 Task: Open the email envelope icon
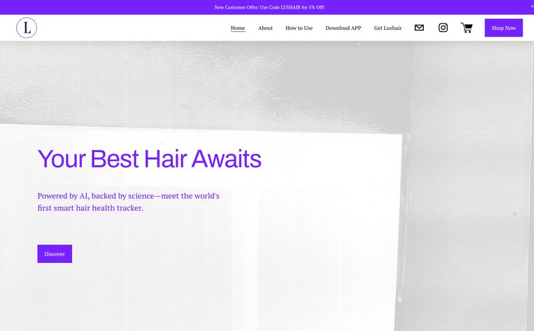pos(419,27)
